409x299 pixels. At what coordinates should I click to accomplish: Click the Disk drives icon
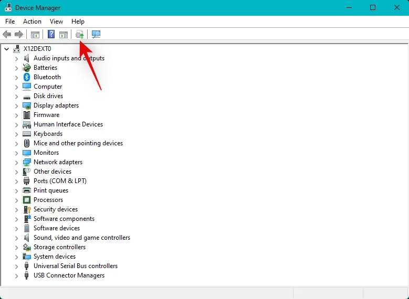click(x=27, y=97)
